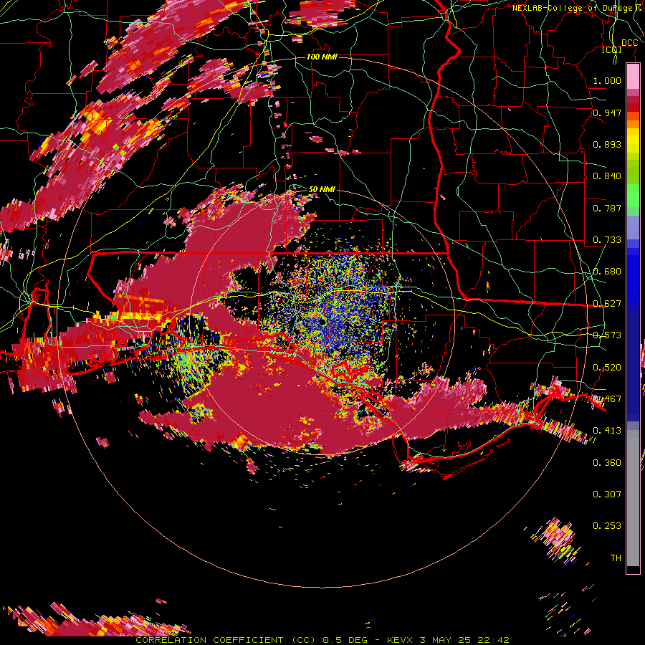Click the 0.787 legend value
The width and height of the screenshot is (645, 645).
point(607,208)
